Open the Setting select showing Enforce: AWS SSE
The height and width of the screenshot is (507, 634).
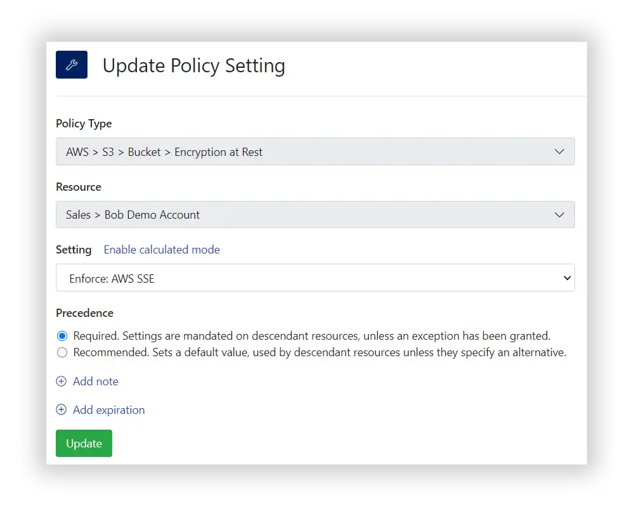[x=315, y=278]
